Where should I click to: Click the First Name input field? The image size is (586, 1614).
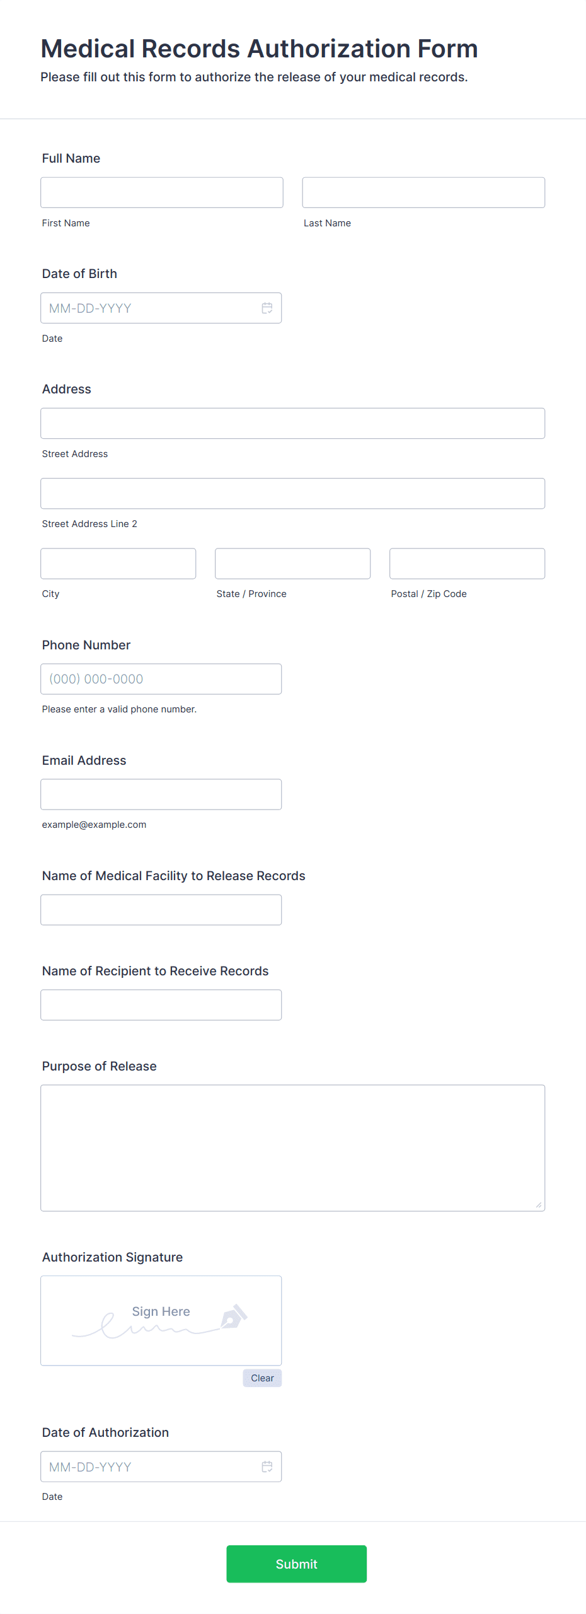pos(161,192)
